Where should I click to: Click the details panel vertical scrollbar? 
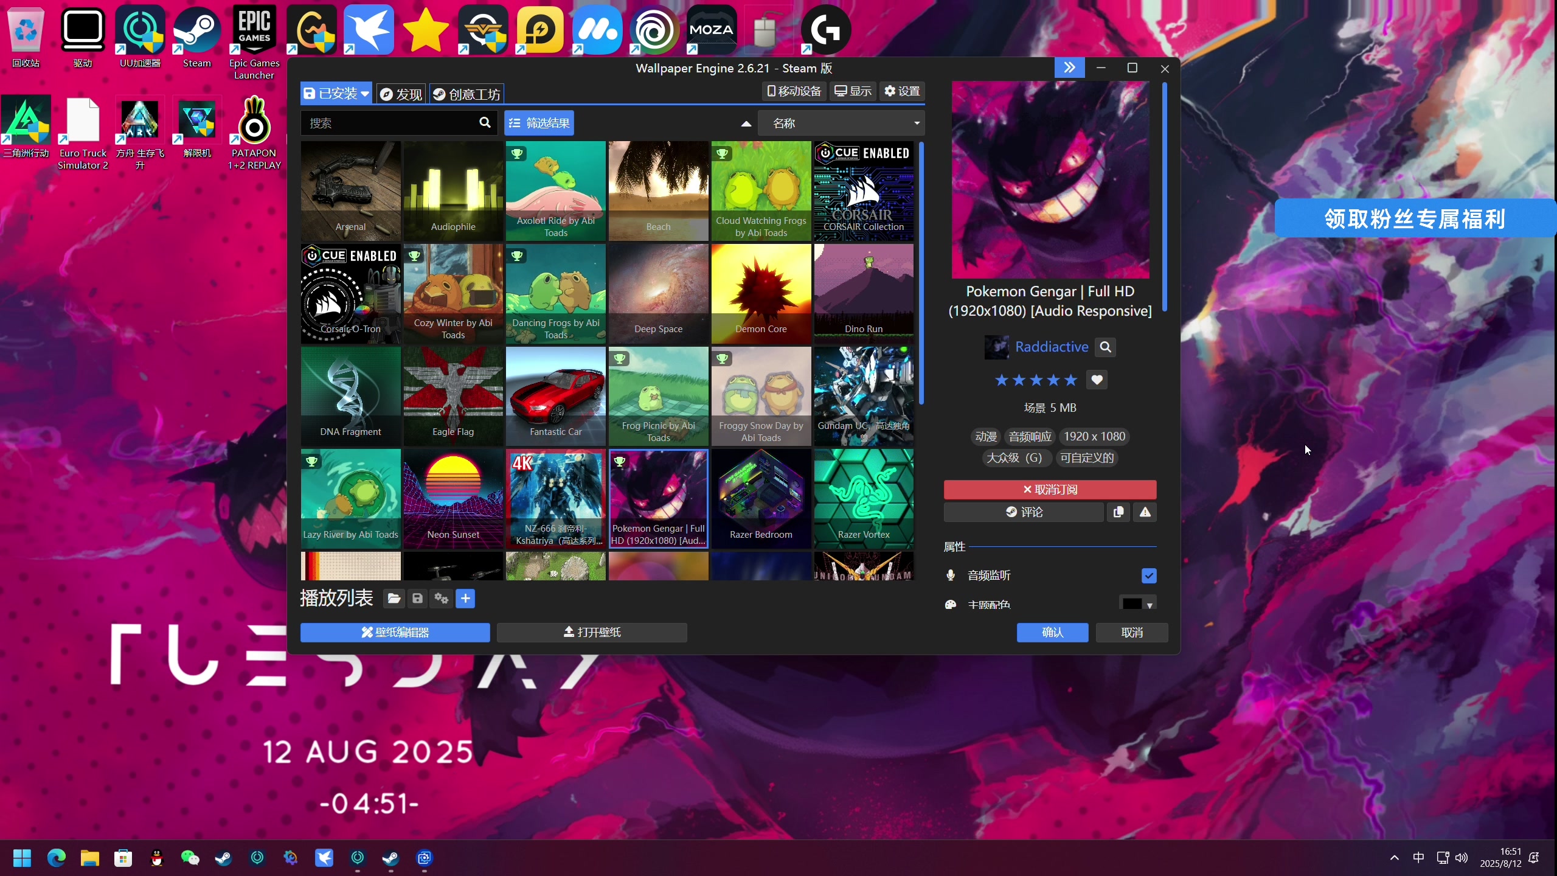(x=1164, y=196)
